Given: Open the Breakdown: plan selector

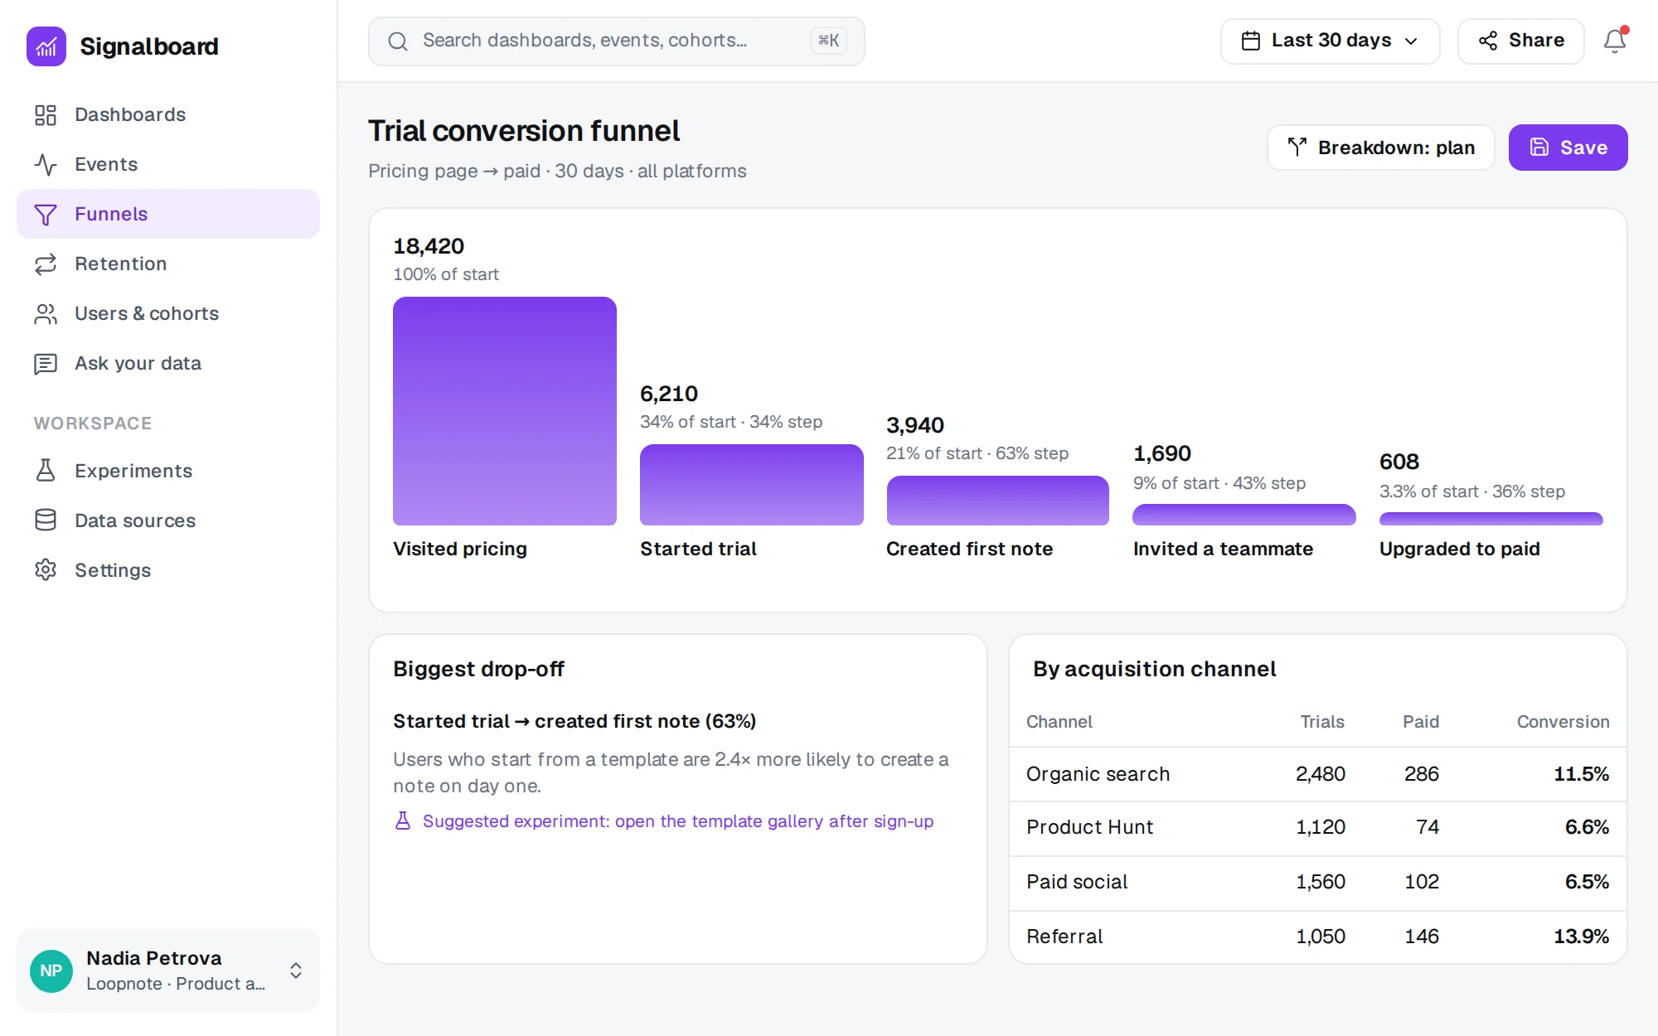Looking at the screenshot, I should click(1381, 148).
